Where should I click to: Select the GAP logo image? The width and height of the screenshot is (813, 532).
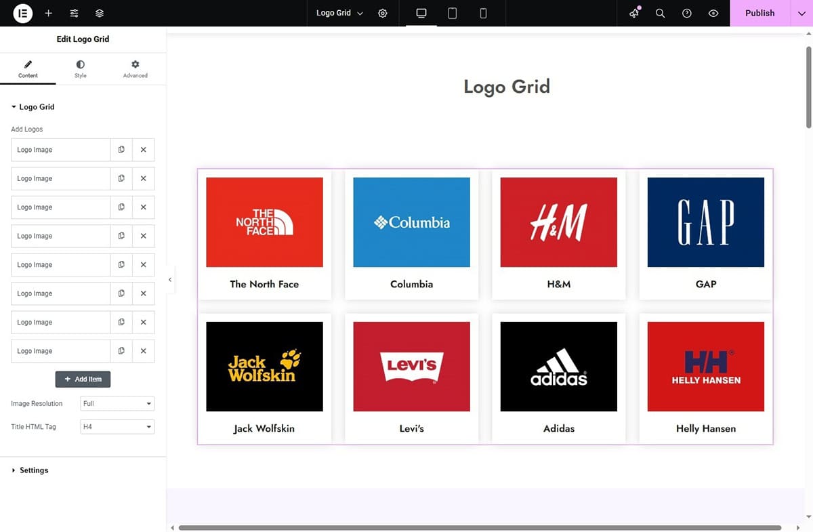click(x=706, y=222)
